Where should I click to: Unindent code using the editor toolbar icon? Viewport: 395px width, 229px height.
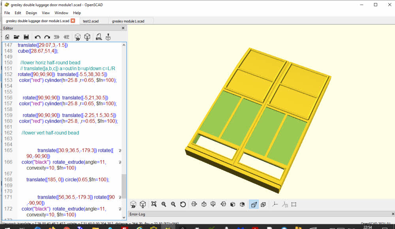pos(57,37)
